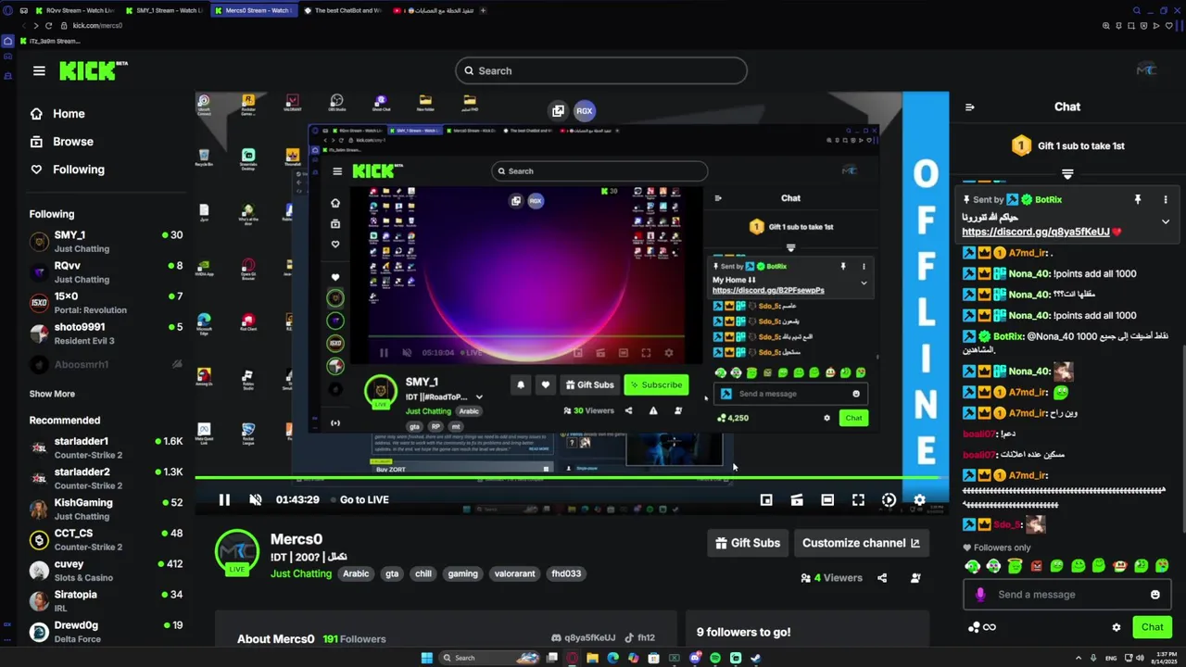Open the user icon beside the share button
Image resolution: width=1186 pixels, height=667 pixels.
coord(915,578)
